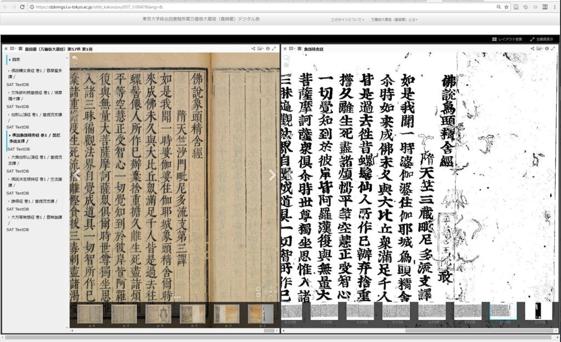Select the 1コマ目 thumbnail in right viewer

[538, 311]
